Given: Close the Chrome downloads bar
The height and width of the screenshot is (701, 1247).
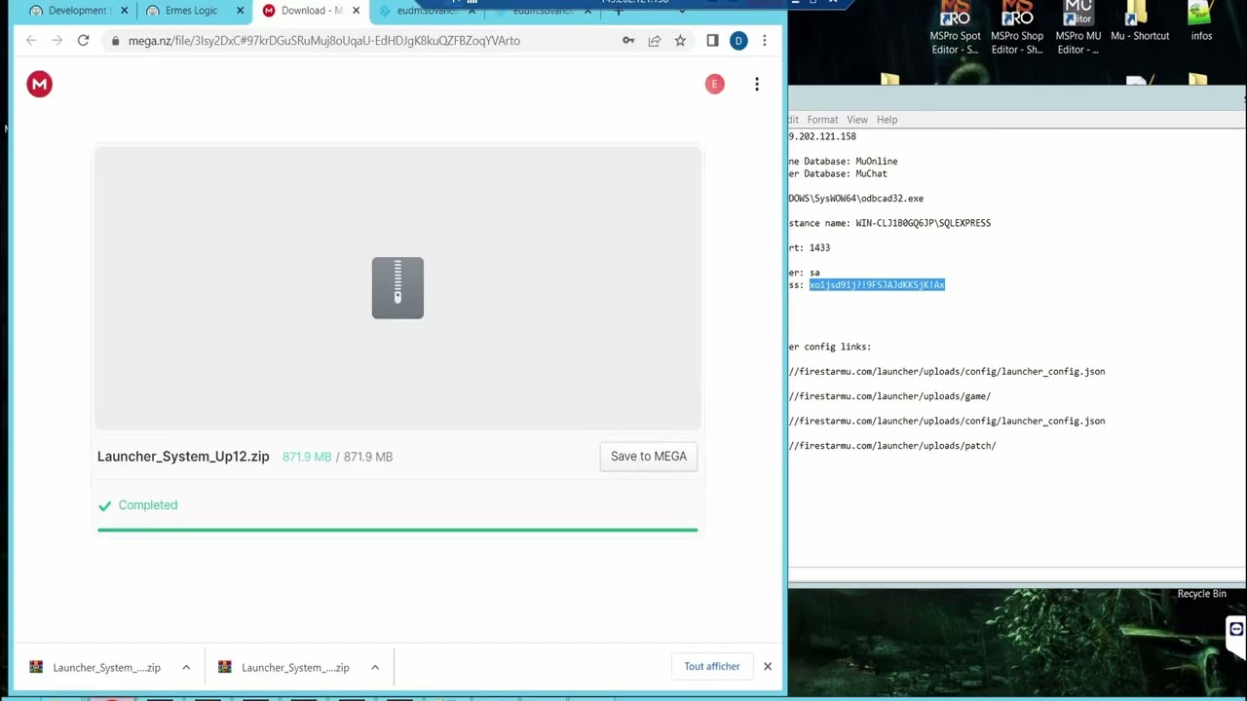Looking at the screenshot, I should tap(768, 667).
